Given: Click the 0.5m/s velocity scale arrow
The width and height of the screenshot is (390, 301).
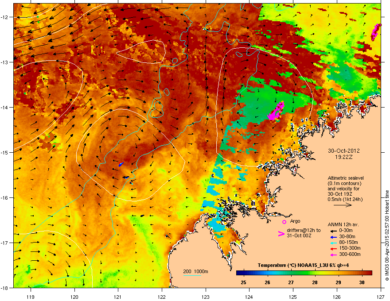Looking at the screenshot, I should pos(343,205).
